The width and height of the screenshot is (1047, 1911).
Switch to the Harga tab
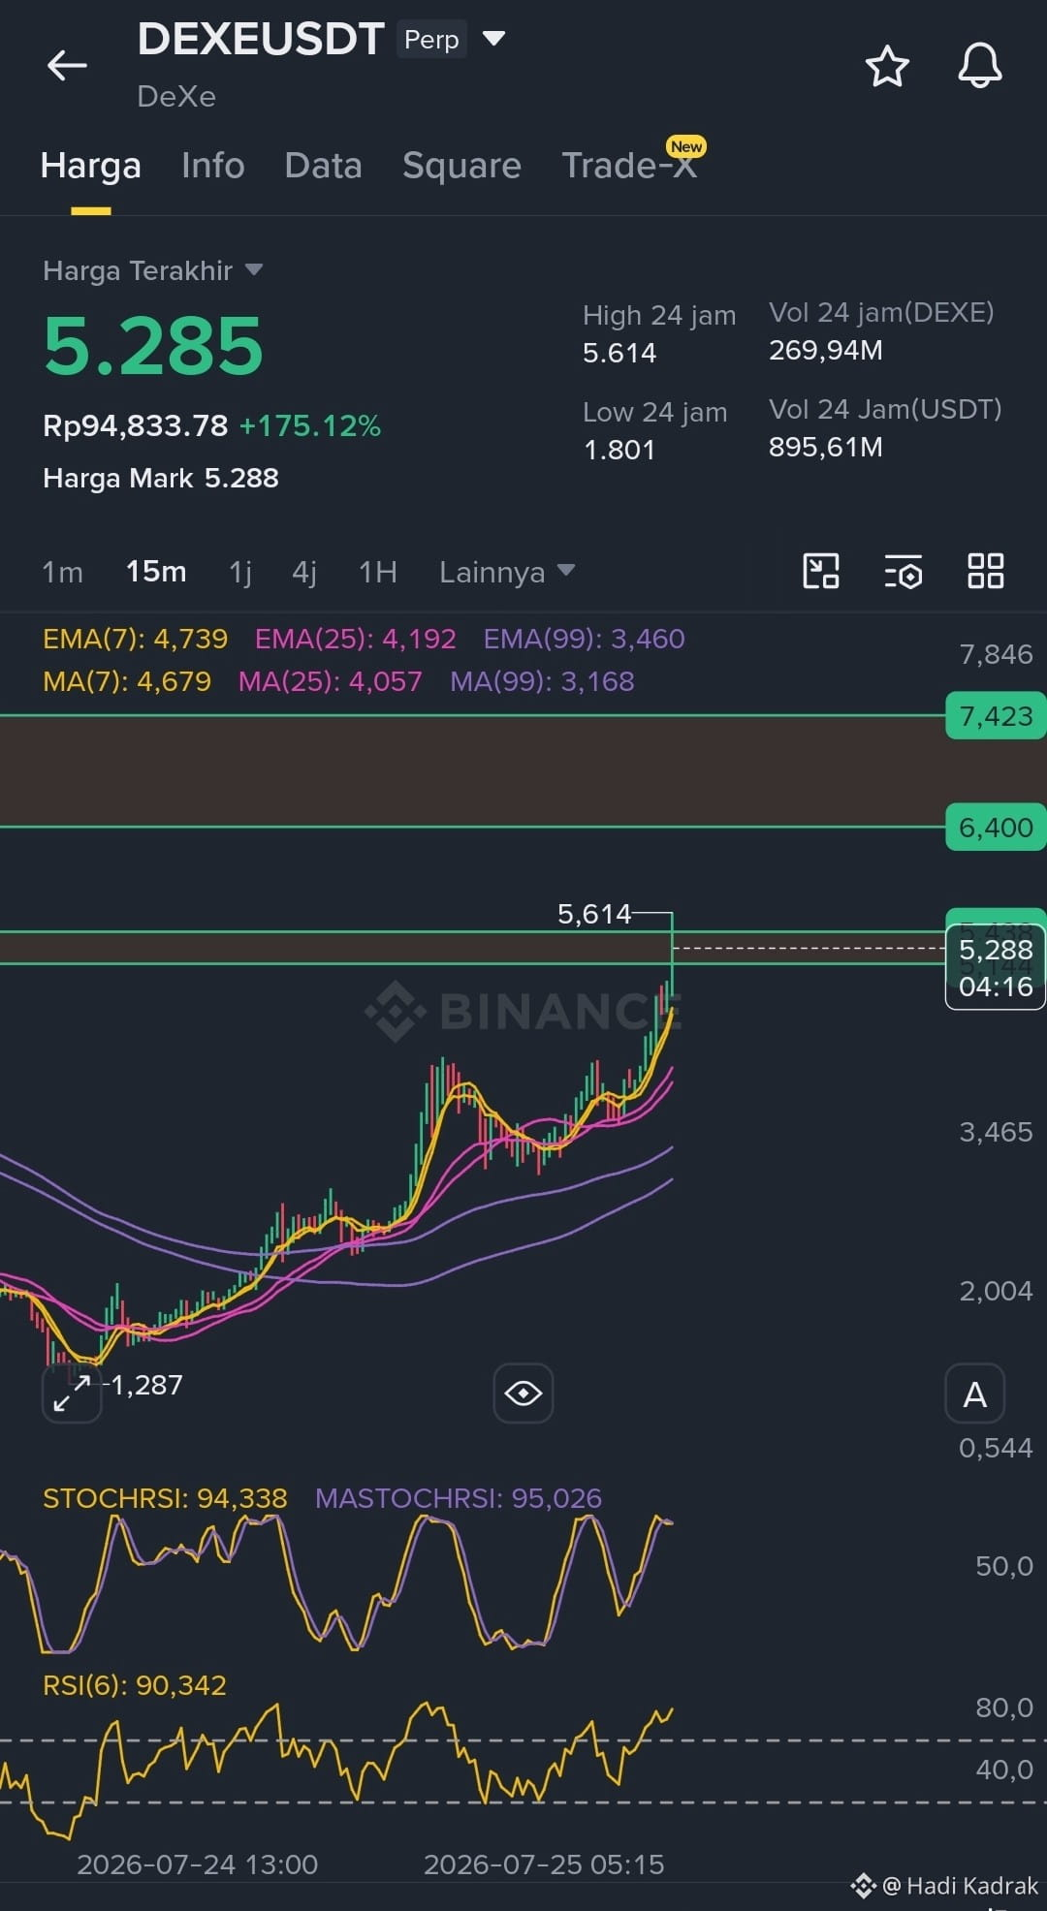91,166
